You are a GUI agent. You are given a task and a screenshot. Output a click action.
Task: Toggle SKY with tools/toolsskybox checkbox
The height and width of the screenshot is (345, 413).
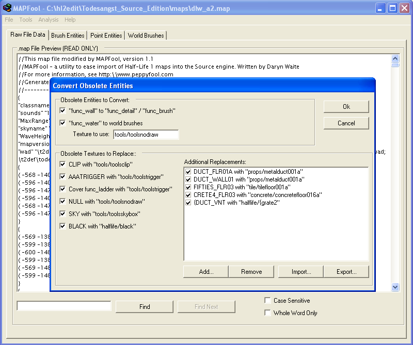tap(62, 213)
